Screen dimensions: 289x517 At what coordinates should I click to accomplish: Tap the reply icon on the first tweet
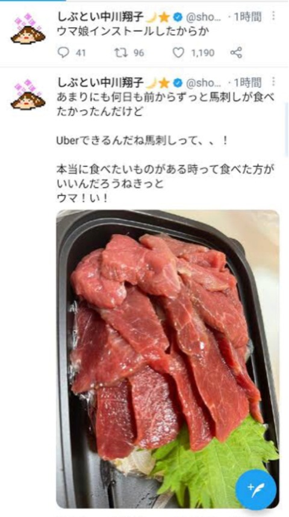[64, 52]
